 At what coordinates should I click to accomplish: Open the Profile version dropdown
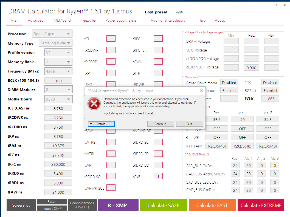58,53
